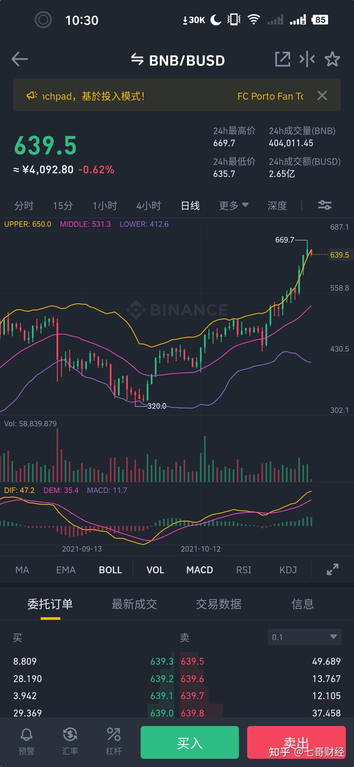Tap the announcement megaphone icon

tap(32, 96)
